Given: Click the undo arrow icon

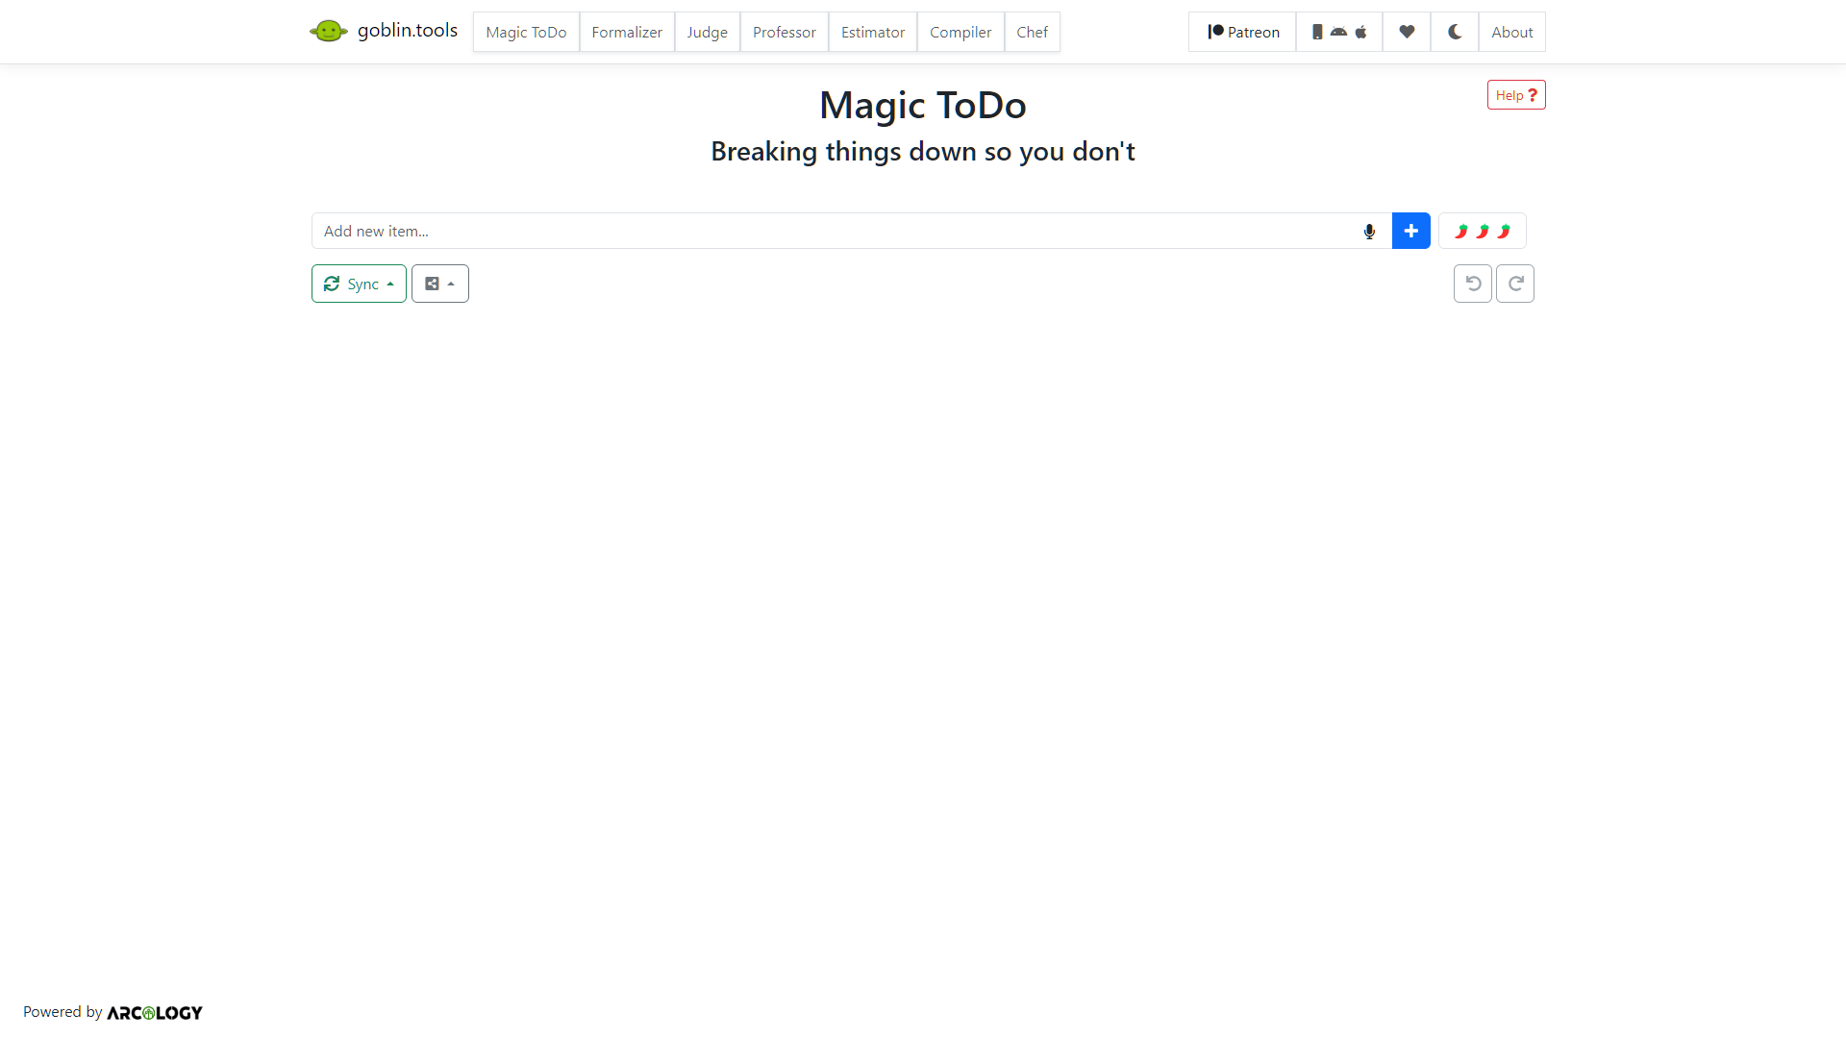Looking at the screenshot, I should coord(1472,283).
